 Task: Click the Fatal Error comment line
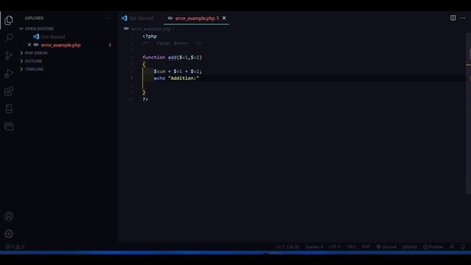pos(172,43)
